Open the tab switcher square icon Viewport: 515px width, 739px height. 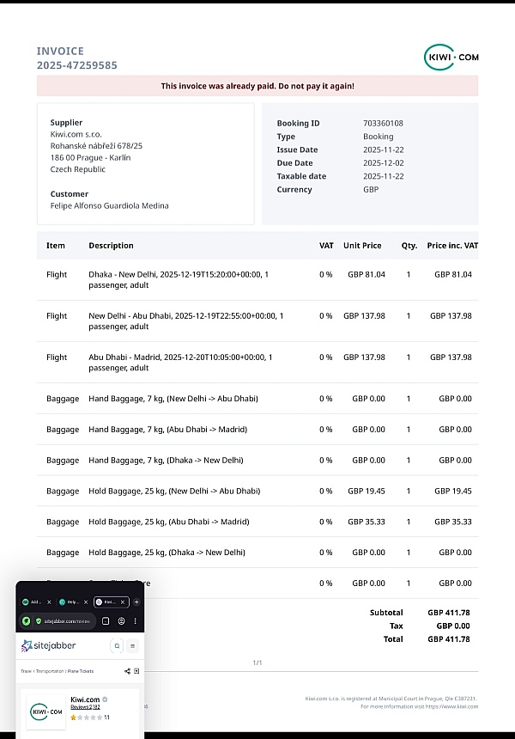tap(106, 620)
